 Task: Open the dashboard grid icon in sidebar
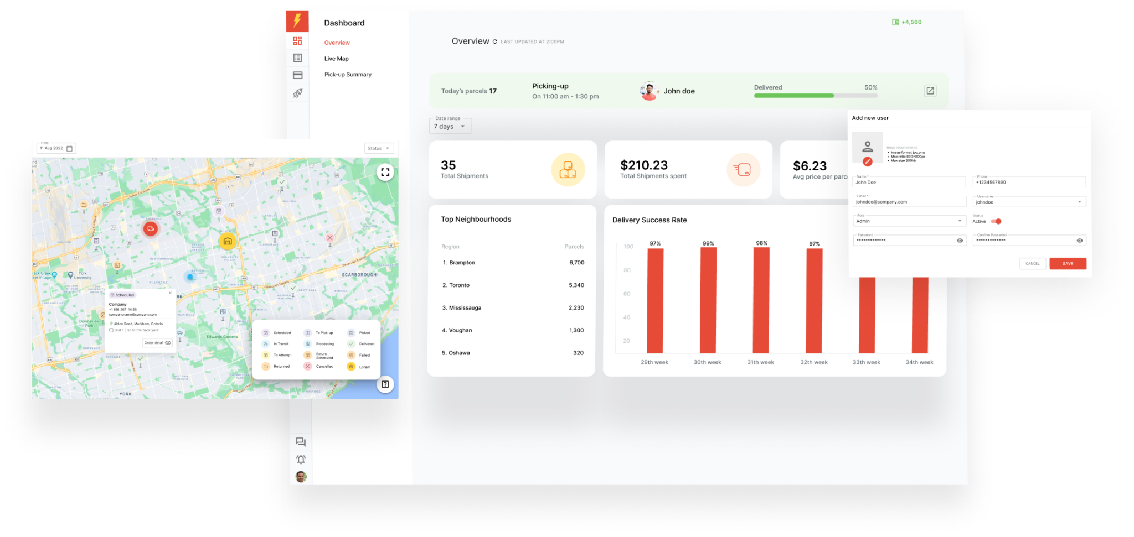[x=297, y=41]
